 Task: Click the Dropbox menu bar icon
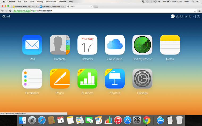[x=143, y=2]
